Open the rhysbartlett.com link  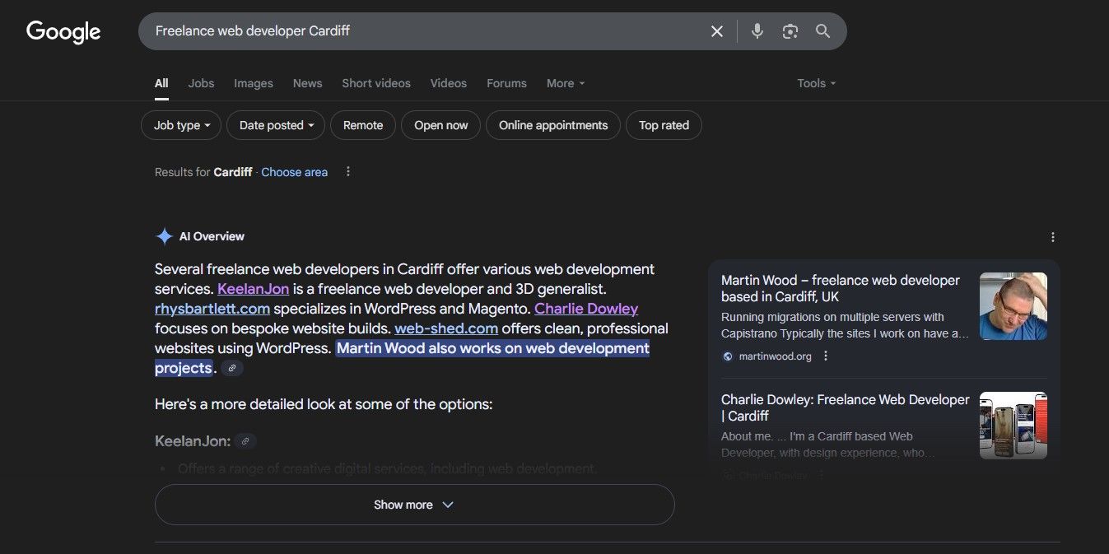(x=212, y=309)
